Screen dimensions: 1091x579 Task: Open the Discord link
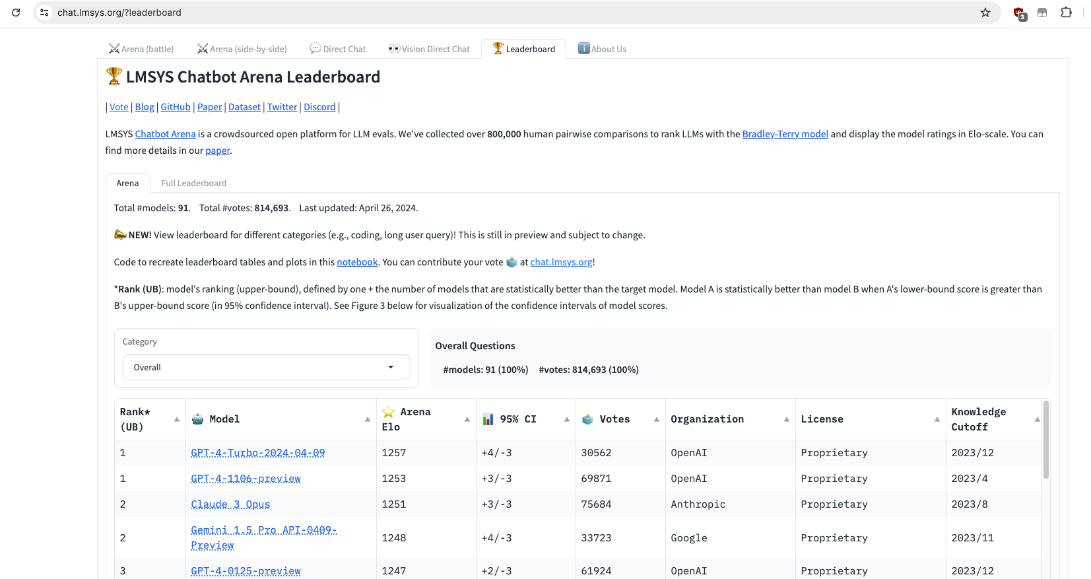(x=319, y=107)
